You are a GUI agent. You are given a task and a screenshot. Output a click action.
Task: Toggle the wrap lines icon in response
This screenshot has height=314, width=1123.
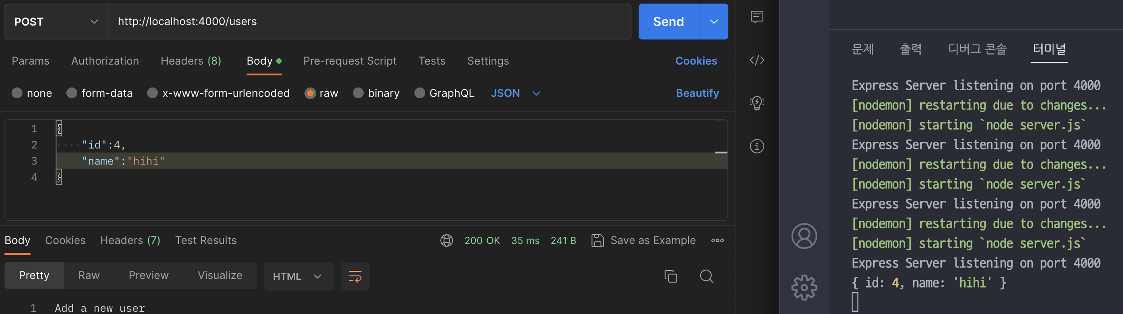pyautogui.click(x=355, y=276)
